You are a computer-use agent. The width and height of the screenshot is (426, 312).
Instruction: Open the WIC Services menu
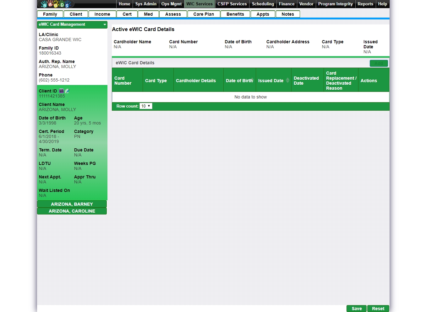point(199,4)
